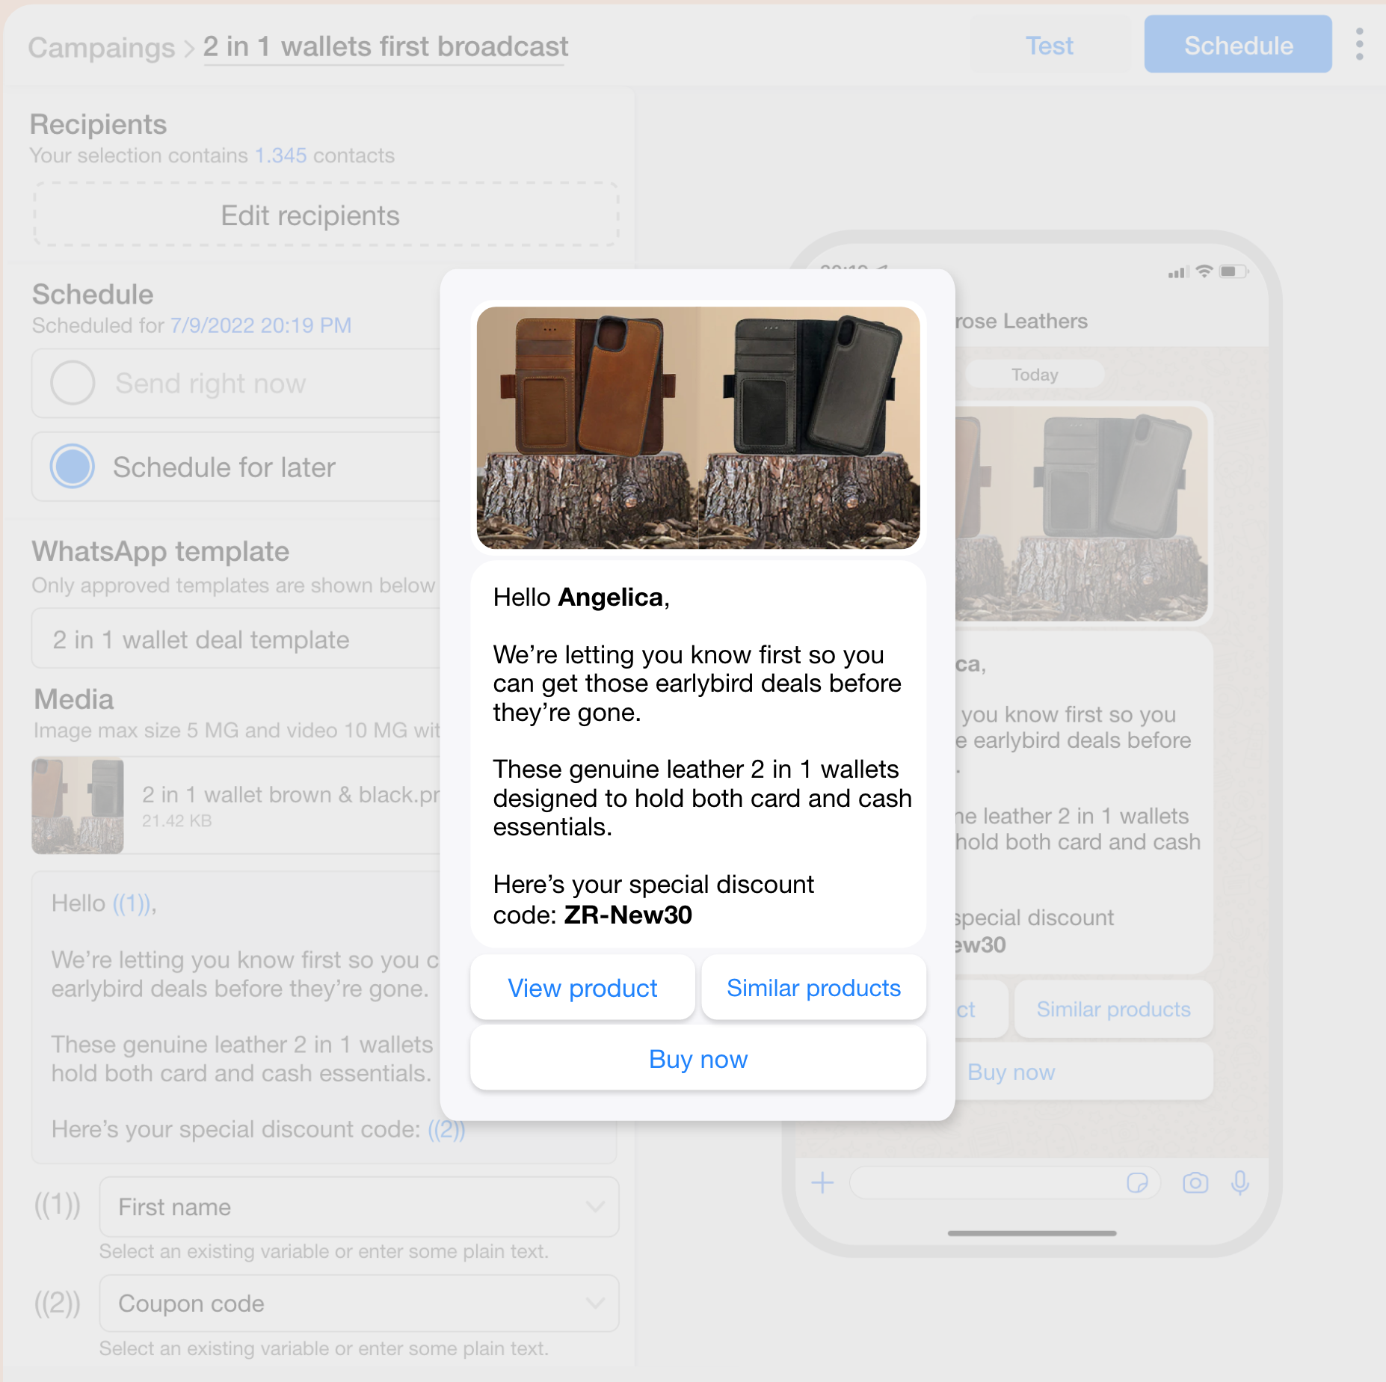Click the 21.42 KB file size text
This screenshot has width=1386, height=1382.
click(177, 820)
